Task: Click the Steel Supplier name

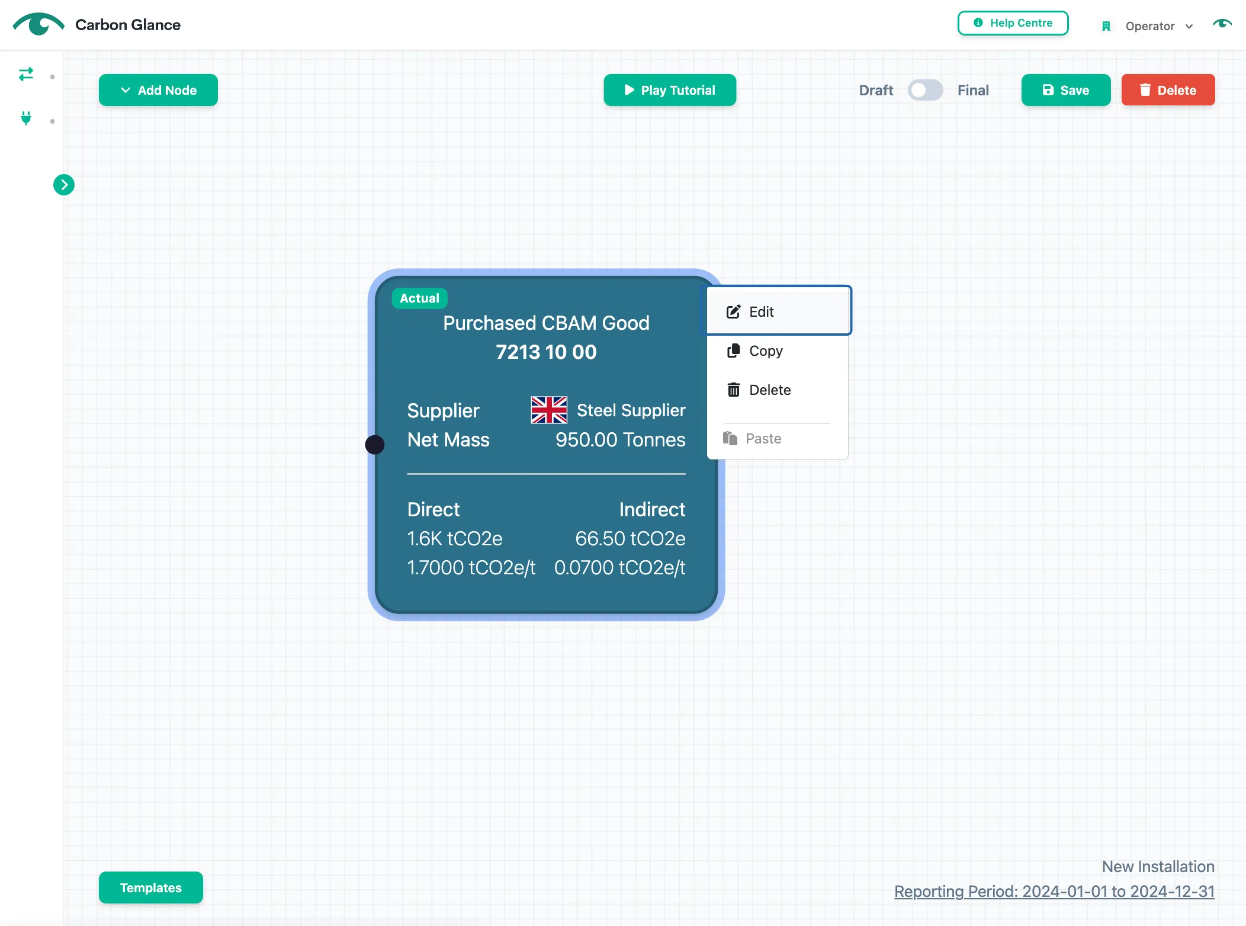Action: coord(631,410)
